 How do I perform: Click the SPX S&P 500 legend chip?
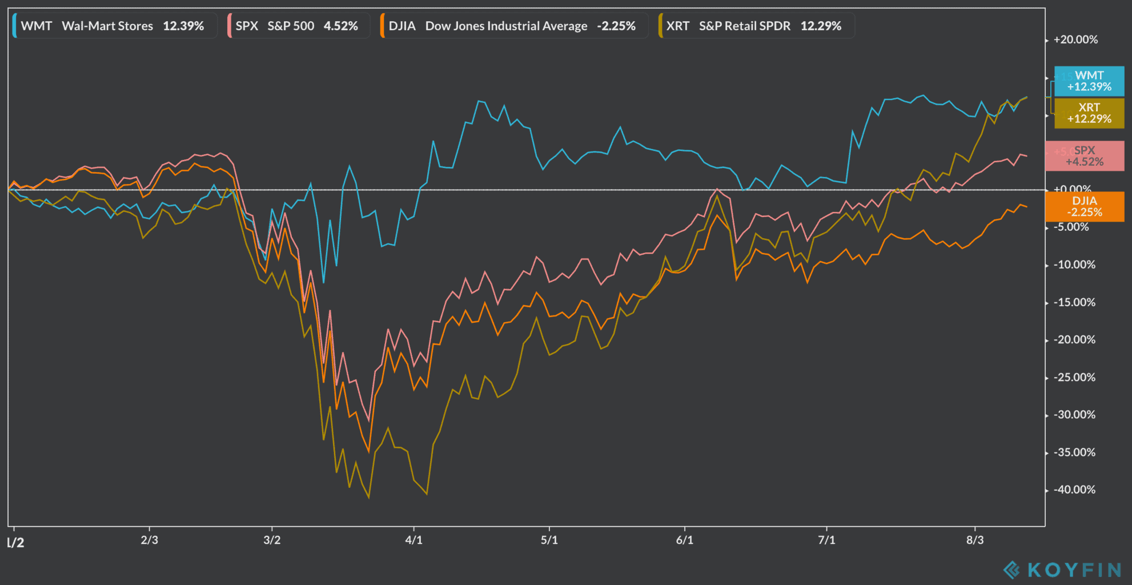click(x=298, y=26)
